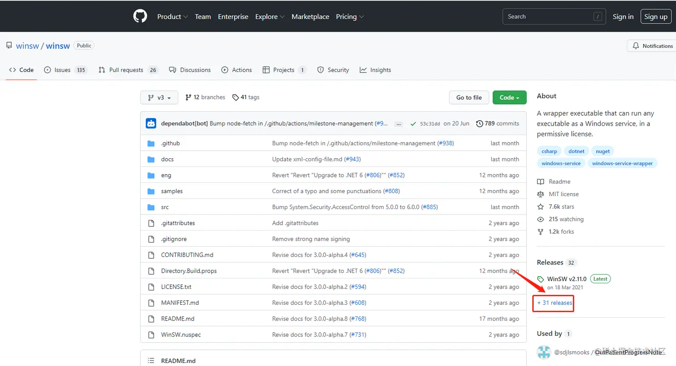676x366 pixels.
Task: Open the winsw owner link
Action: pos(27,46)
